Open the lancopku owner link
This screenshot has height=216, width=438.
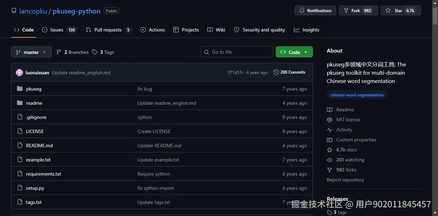pos(33,11)
